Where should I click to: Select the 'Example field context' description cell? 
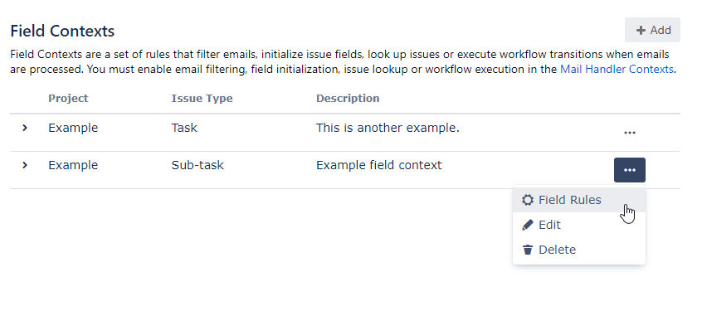tap(378, 165)
